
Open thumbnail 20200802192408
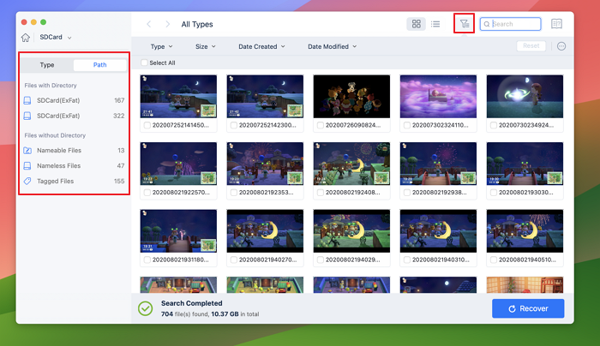pos(351,164)
